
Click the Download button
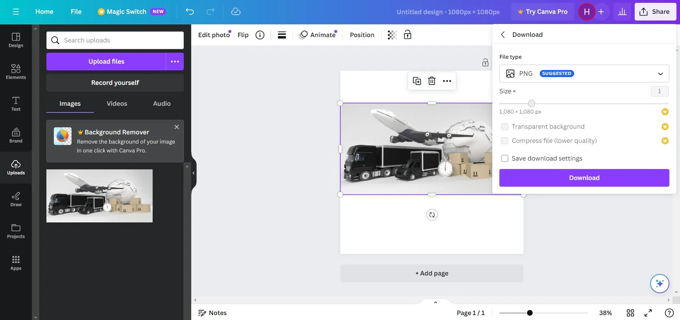pyautogui.click(x=584, y=178)
